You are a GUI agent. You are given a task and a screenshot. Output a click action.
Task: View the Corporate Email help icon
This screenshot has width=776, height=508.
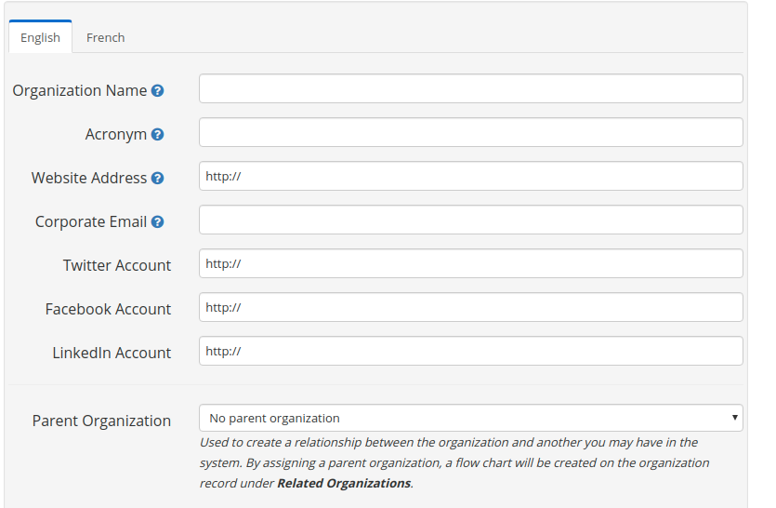[x=157, y=221]
